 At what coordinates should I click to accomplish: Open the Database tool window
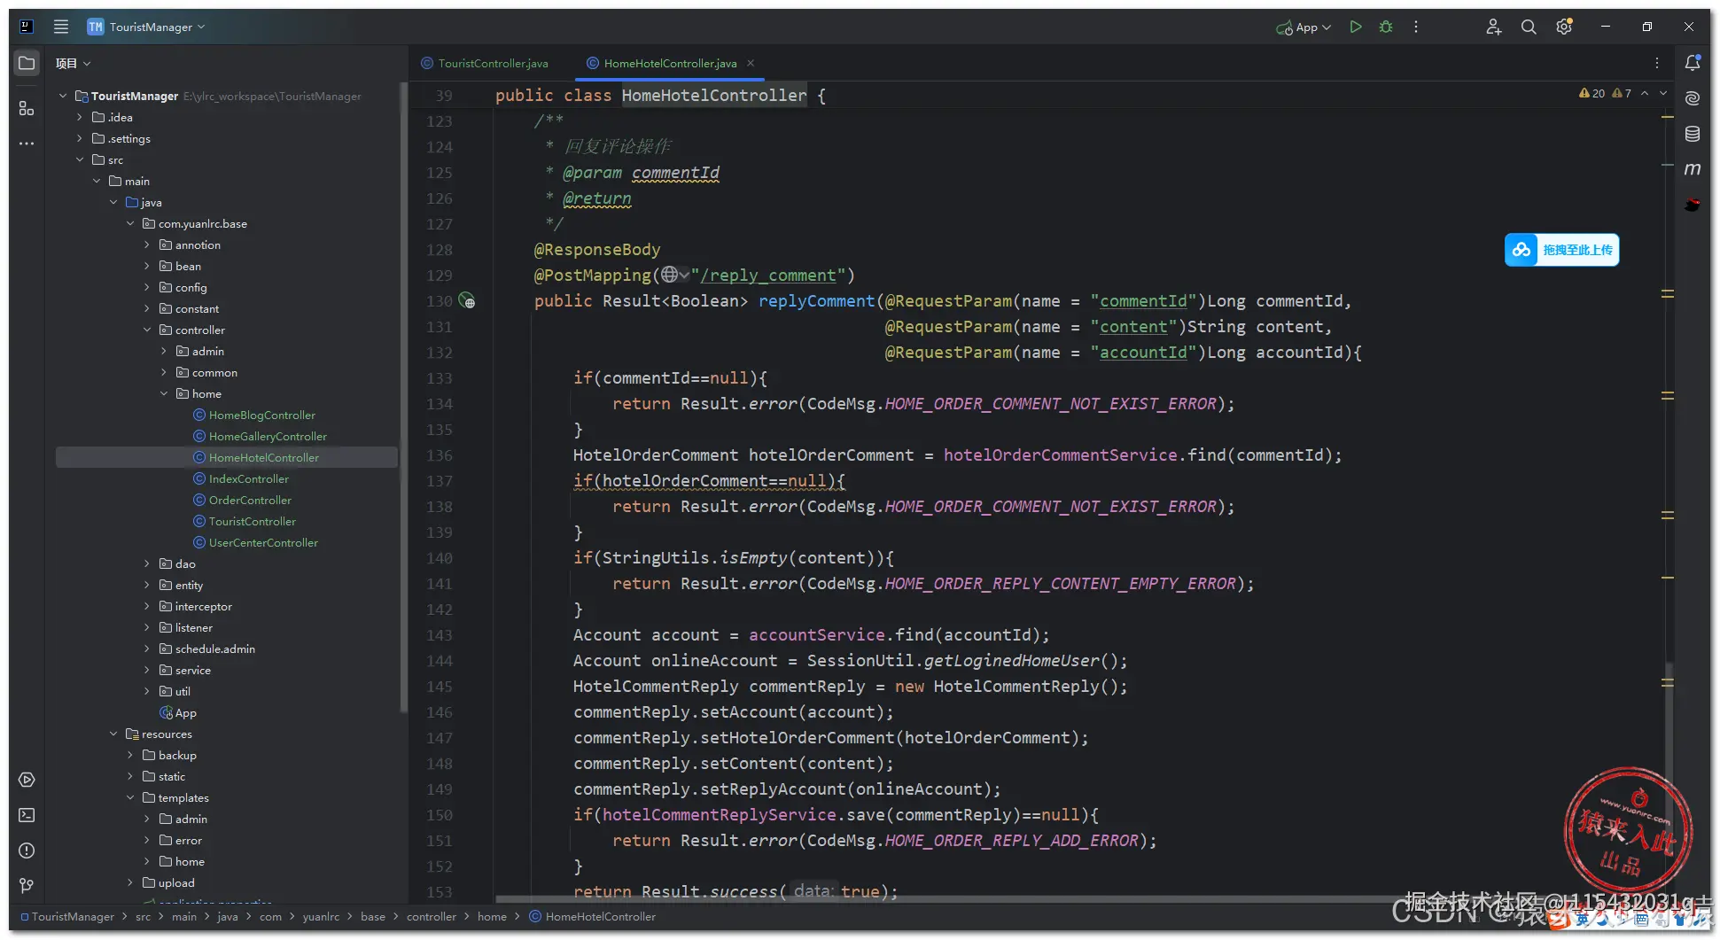pyautogui.click(x=1693, y=134)
